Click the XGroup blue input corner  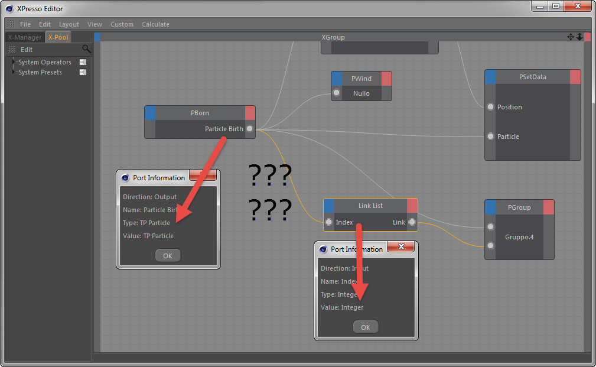(x=97, y=37)
